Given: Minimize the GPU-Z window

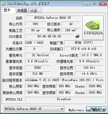Looking at the screenshot, I should coord(86,4).
